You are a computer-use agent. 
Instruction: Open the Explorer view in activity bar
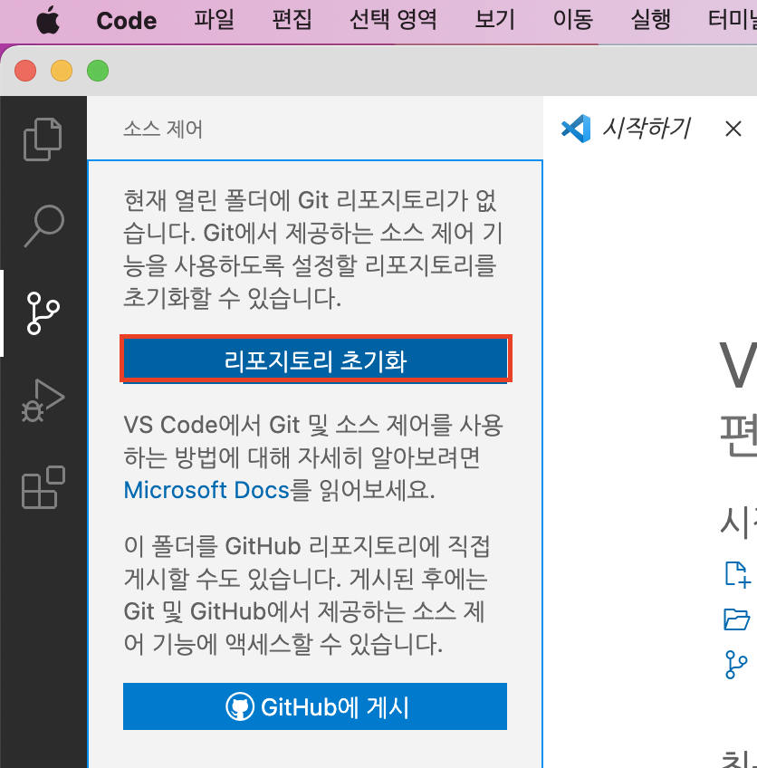tap(43, 139)
